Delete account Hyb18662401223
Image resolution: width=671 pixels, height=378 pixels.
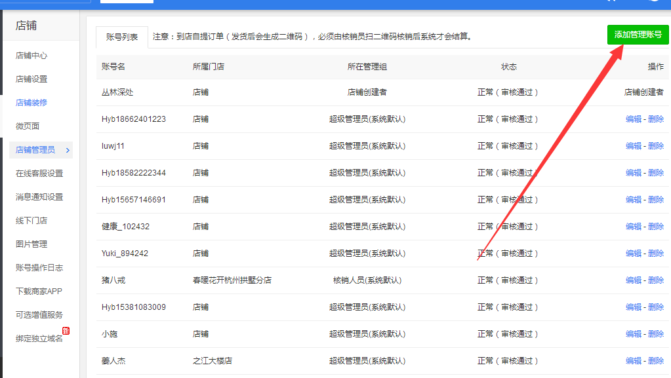click(x=656, y=119)
